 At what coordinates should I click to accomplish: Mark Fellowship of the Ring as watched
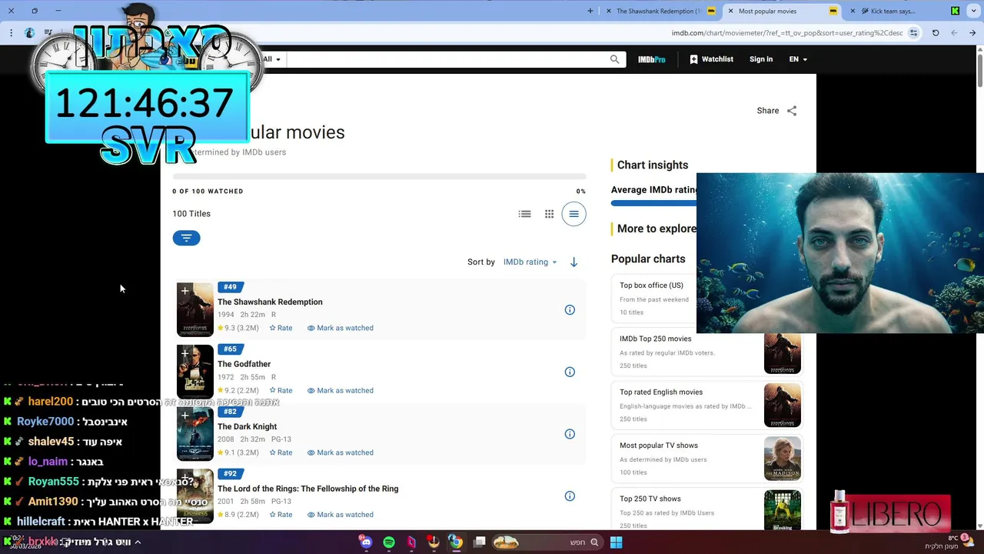pyautogui.click(x=341, y=515)
